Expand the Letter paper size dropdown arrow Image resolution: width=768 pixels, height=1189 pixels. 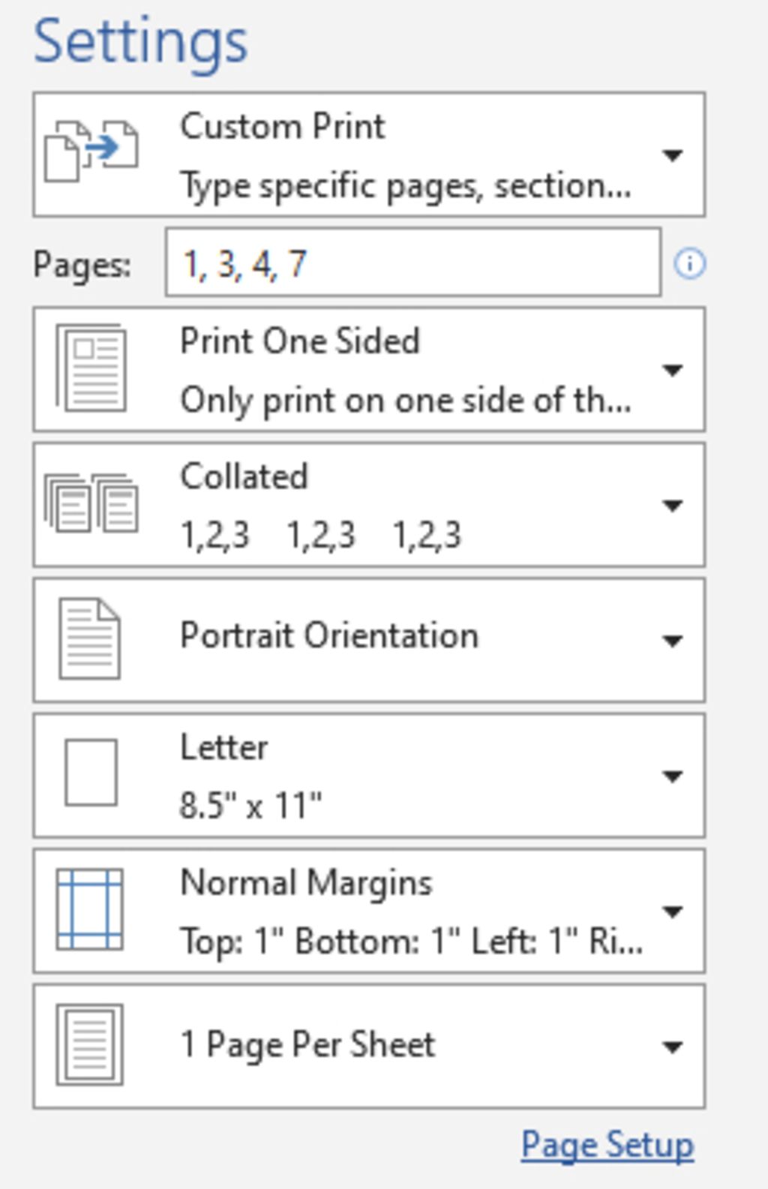pyautogui.click(x=672, y=776)
